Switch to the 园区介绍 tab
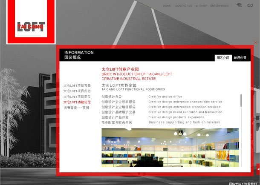Viewport: 260px width, 185px height. click(x=223, y=58)
